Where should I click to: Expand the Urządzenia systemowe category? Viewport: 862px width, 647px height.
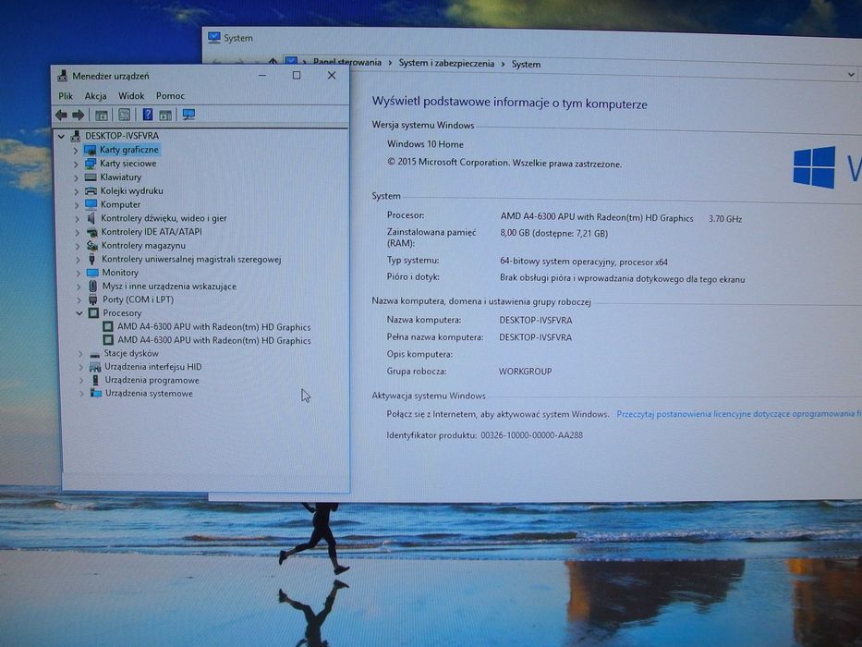pyautogui.click(x=81, y=394)
